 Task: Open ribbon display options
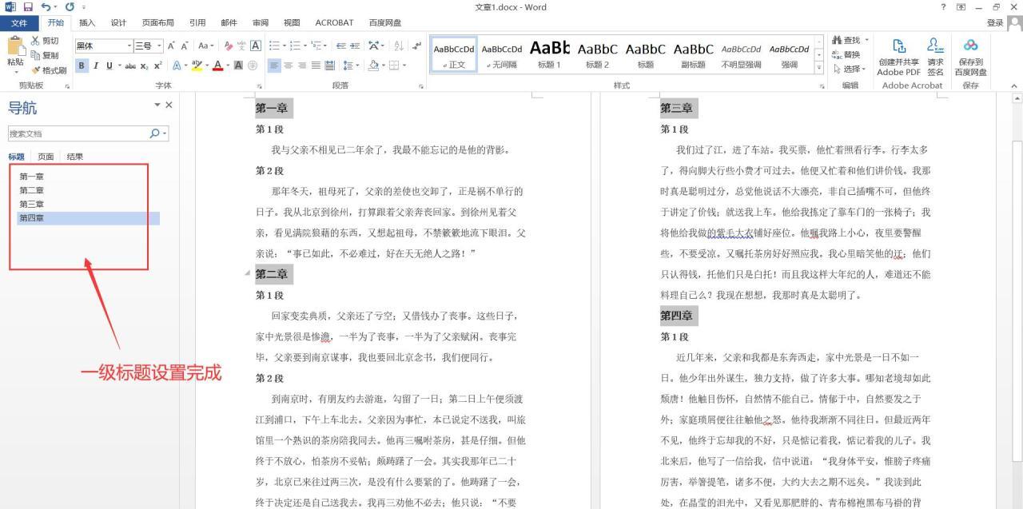961,7
